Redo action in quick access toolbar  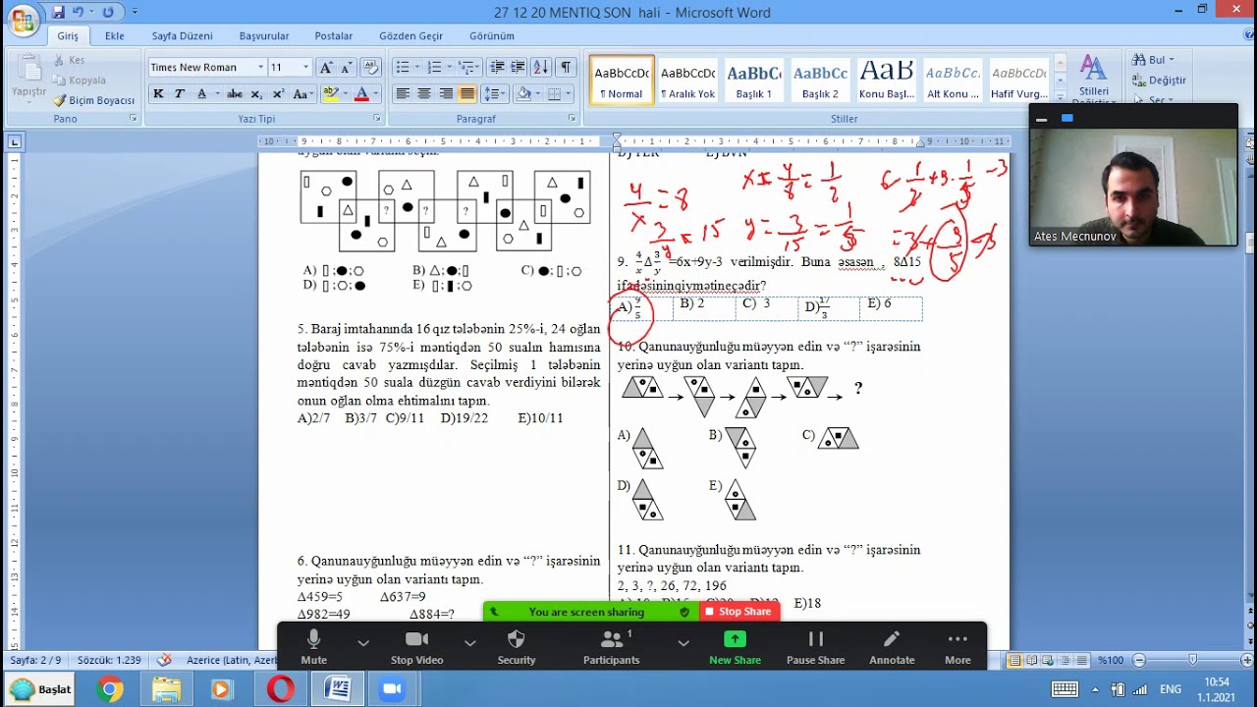[x=108, y=12]
